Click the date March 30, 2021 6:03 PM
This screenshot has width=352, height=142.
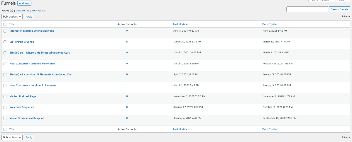[187, 42]
